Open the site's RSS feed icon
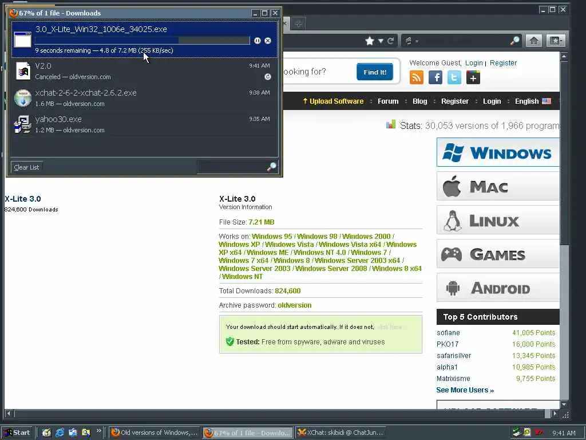586x440 pixels. (417, 77)
